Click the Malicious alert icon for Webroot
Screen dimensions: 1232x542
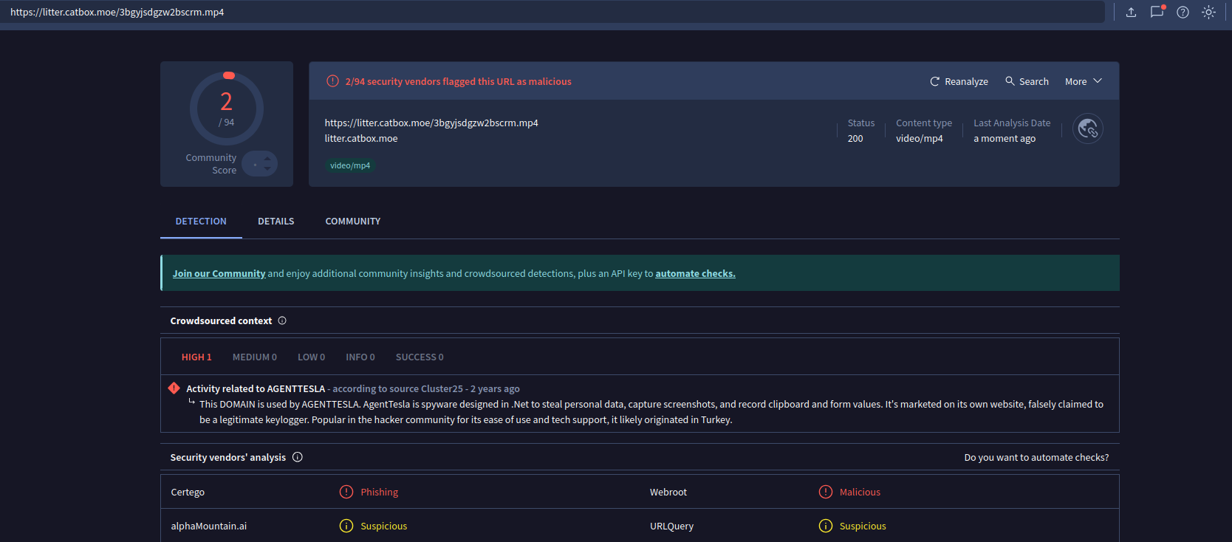826,492
